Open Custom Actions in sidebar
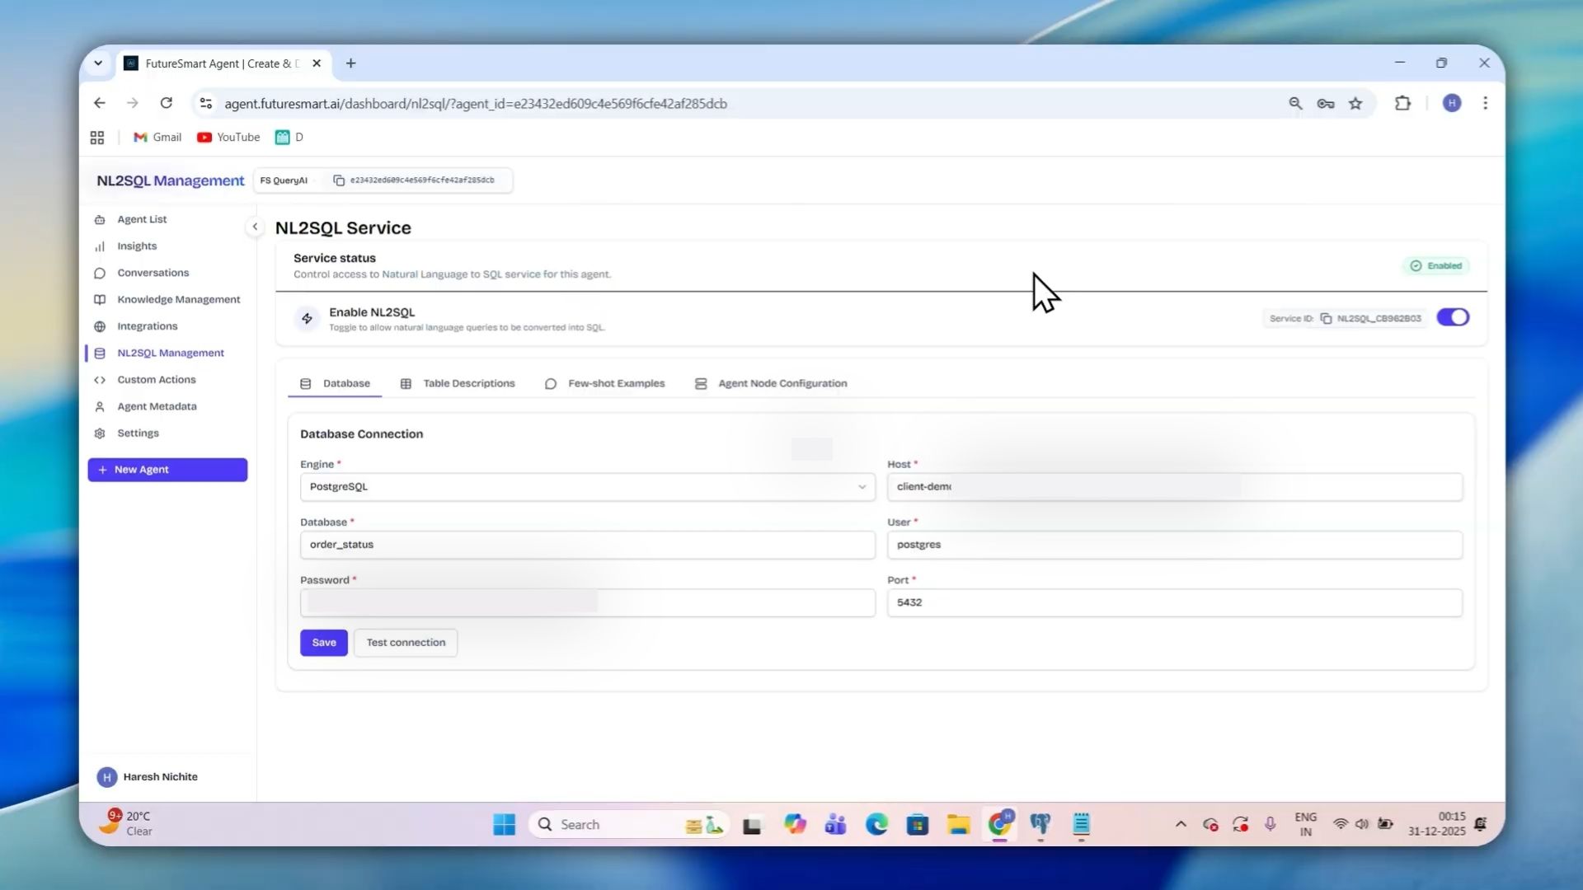 tap(156, 380)
